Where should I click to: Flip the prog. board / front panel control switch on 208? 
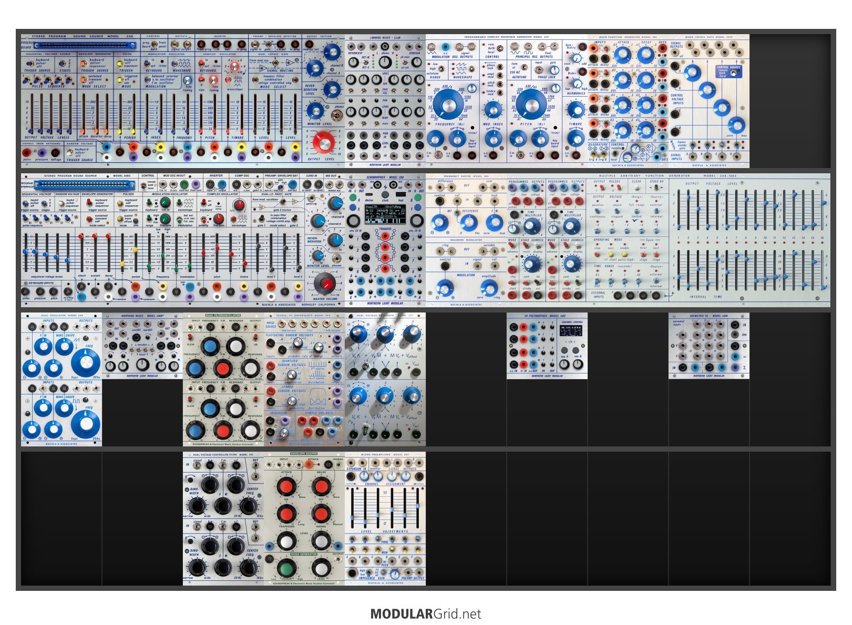coord(155,45)
